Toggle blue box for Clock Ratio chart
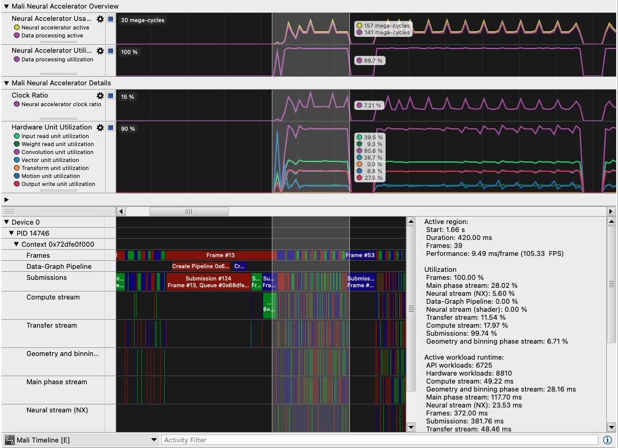Image resolution: width=618 pixels, height=448 pixels. coord(111,96)
